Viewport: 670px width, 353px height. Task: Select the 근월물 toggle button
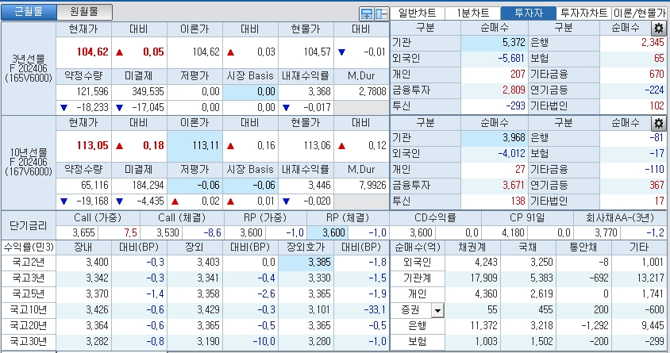(x=29, y=12)
